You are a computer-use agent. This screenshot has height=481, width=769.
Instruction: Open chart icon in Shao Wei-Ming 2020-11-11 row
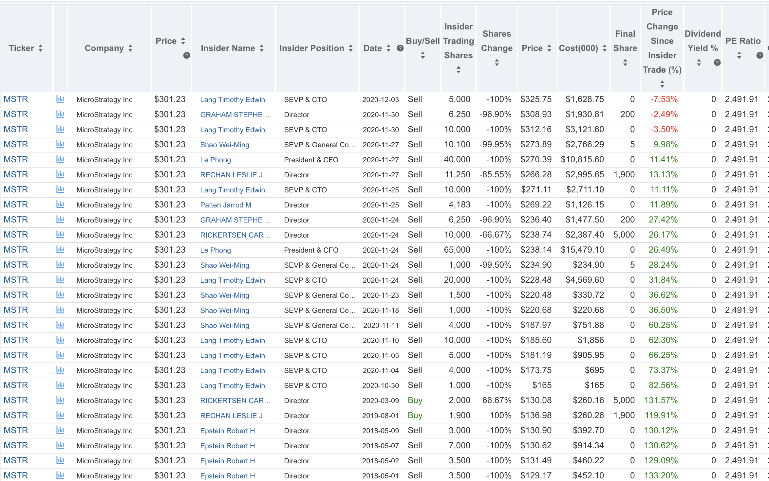pyautogui.click(x=60, y=325)
